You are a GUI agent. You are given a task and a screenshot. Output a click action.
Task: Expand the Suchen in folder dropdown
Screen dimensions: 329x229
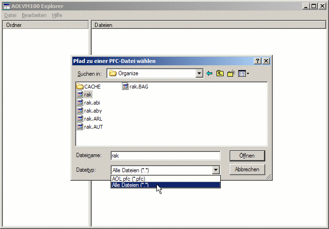tap(199, 73)
